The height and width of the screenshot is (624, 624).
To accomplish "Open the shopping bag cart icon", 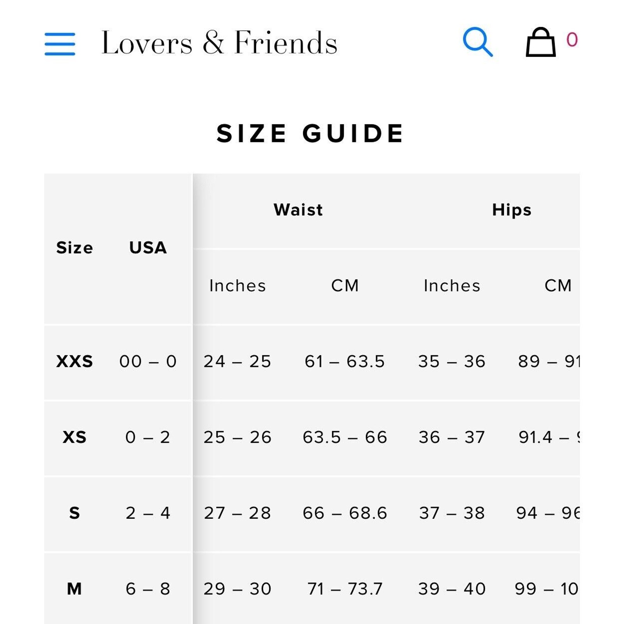I will (541, 42).
